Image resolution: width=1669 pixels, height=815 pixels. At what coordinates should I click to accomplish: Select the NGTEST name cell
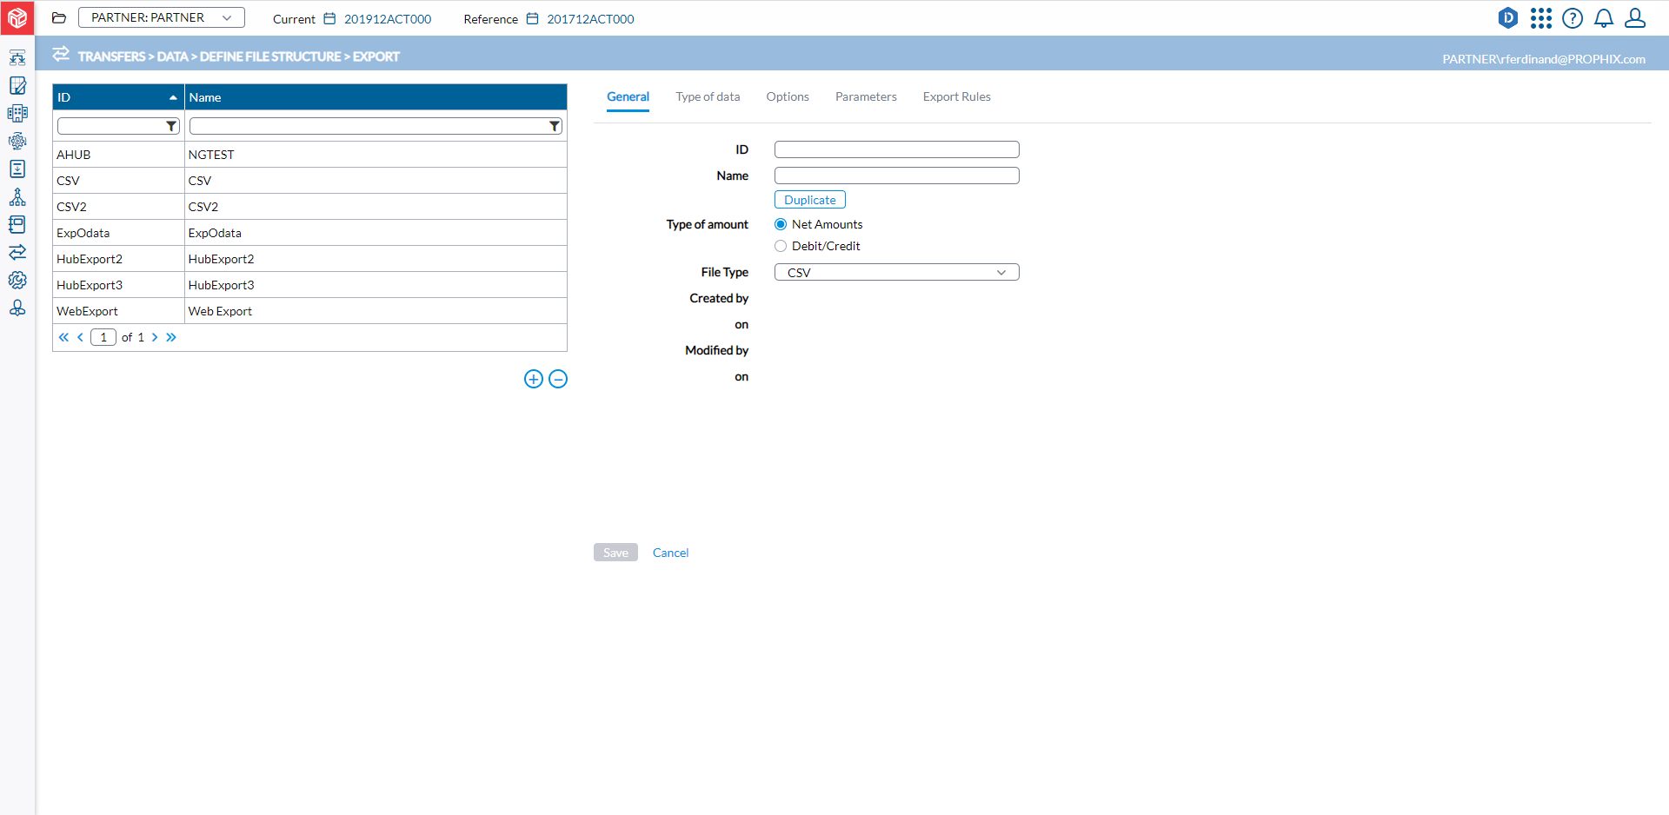point(376,155)
